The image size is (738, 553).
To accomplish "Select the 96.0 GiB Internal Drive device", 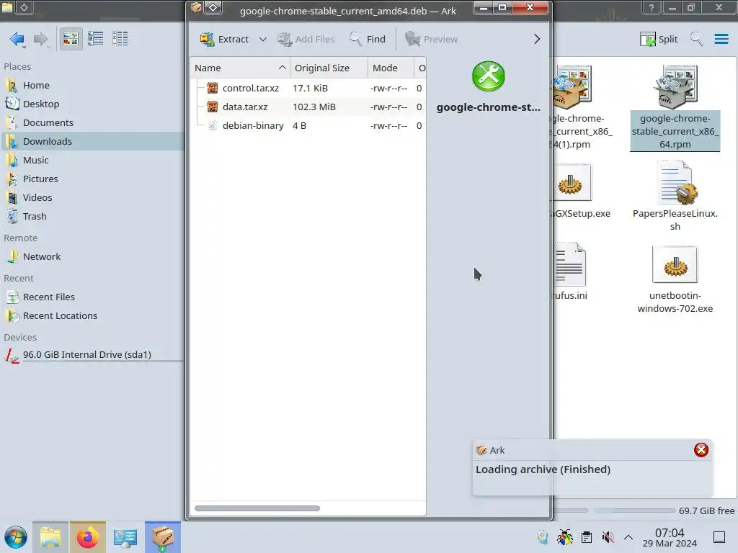I will point(93,355).
